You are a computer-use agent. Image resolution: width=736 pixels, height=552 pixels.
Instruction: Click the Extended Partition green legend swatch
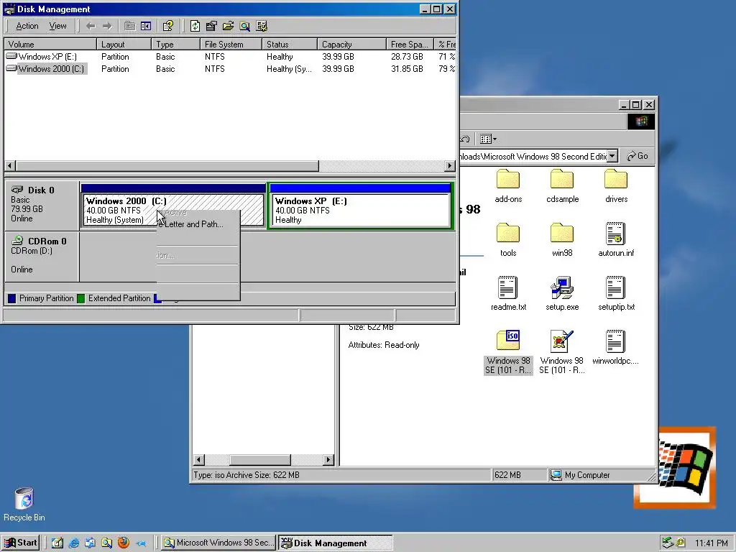[80, 298]
